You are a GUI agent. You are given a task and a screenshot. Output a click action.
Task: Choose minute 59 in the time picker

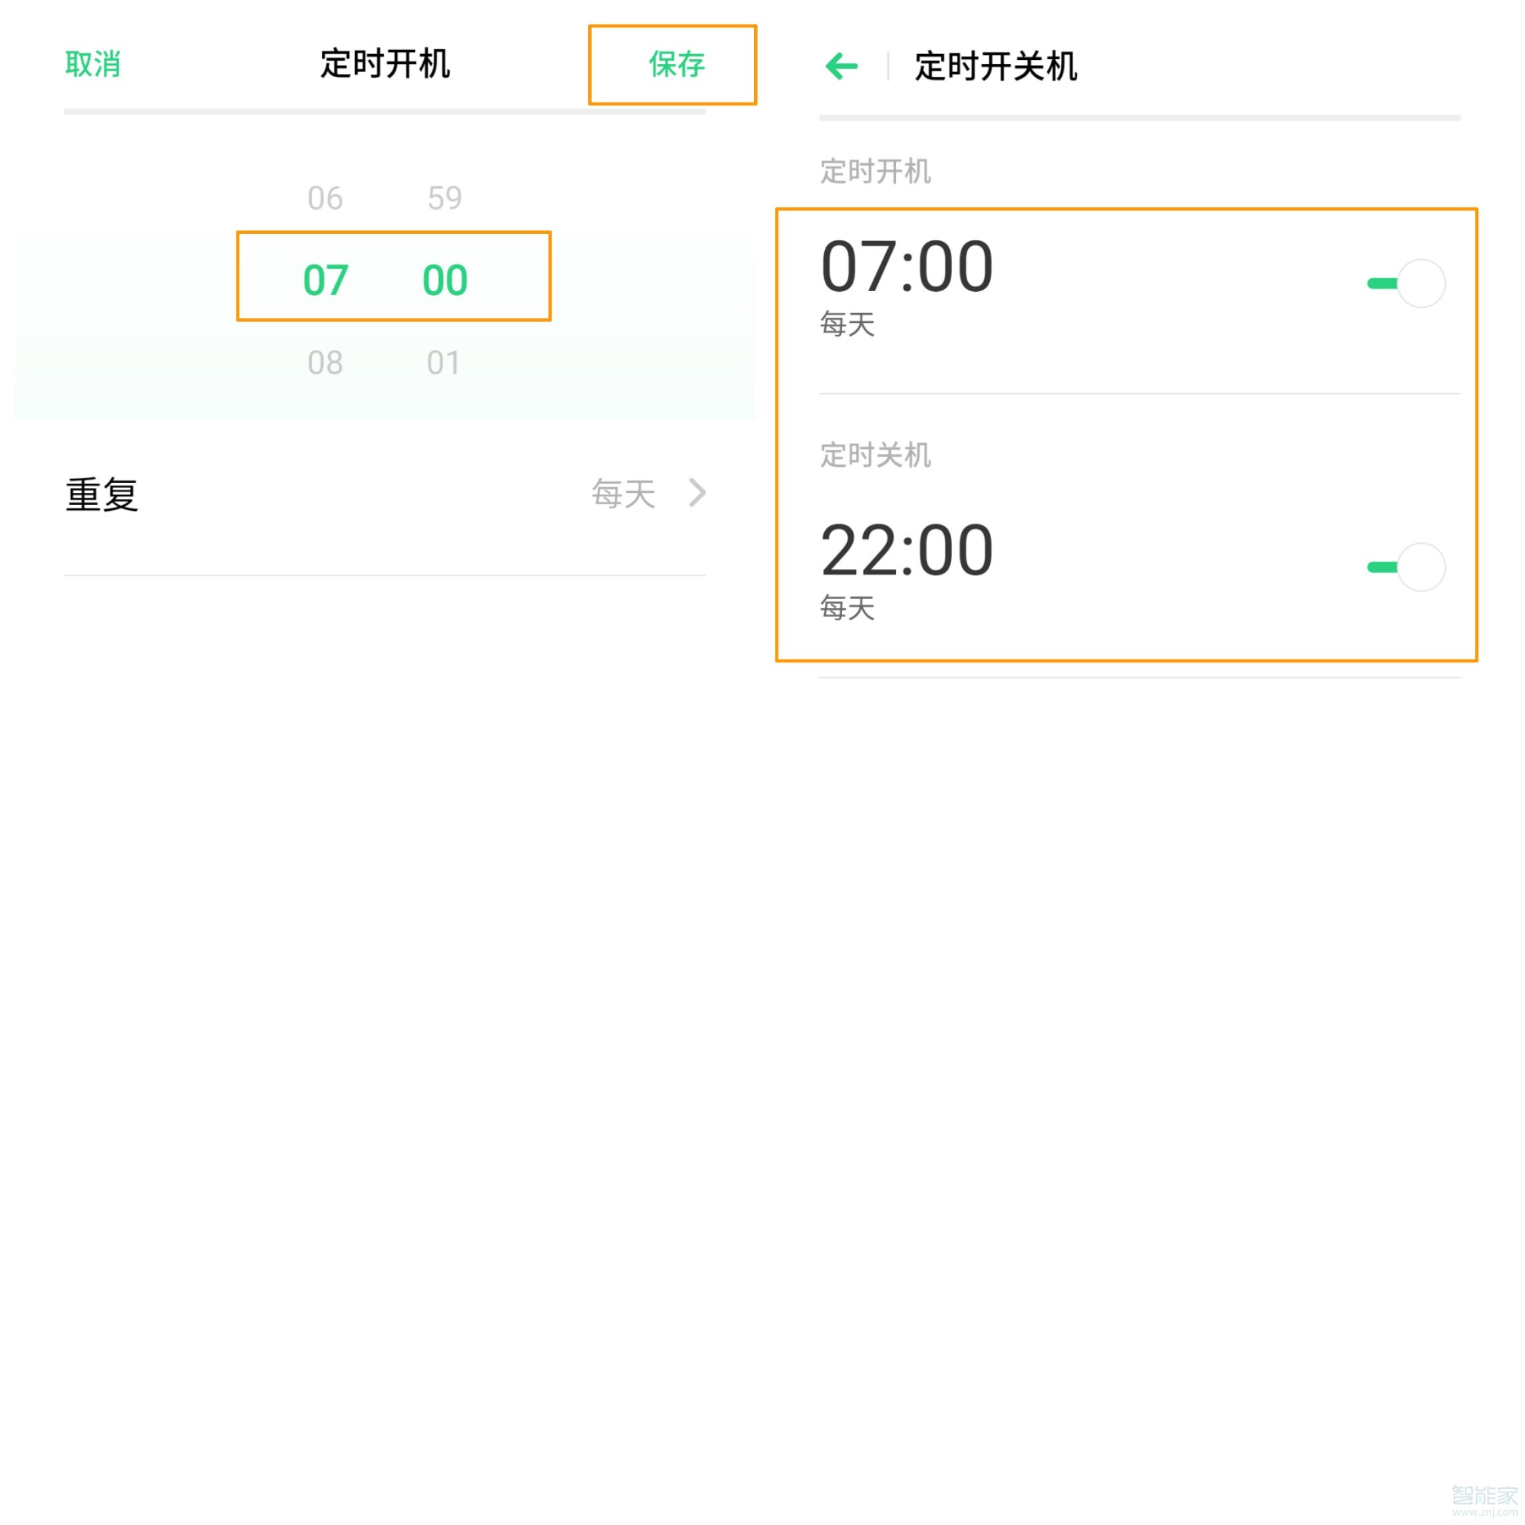tap(444, 197)
